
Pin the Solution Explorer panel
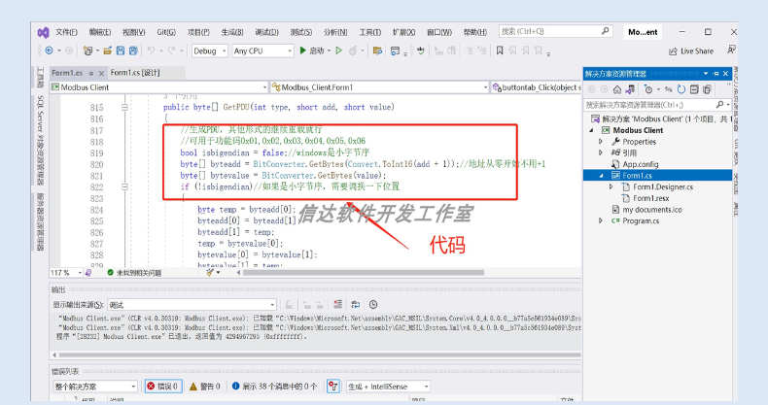click(716, 74)
